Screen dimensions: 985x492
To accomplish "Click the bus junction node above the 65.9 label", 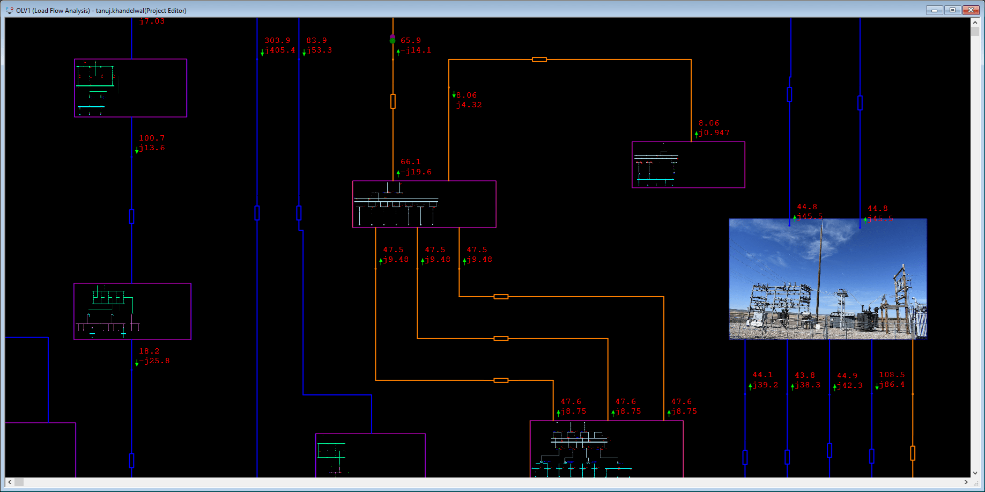I will click(x=392, y=39).
